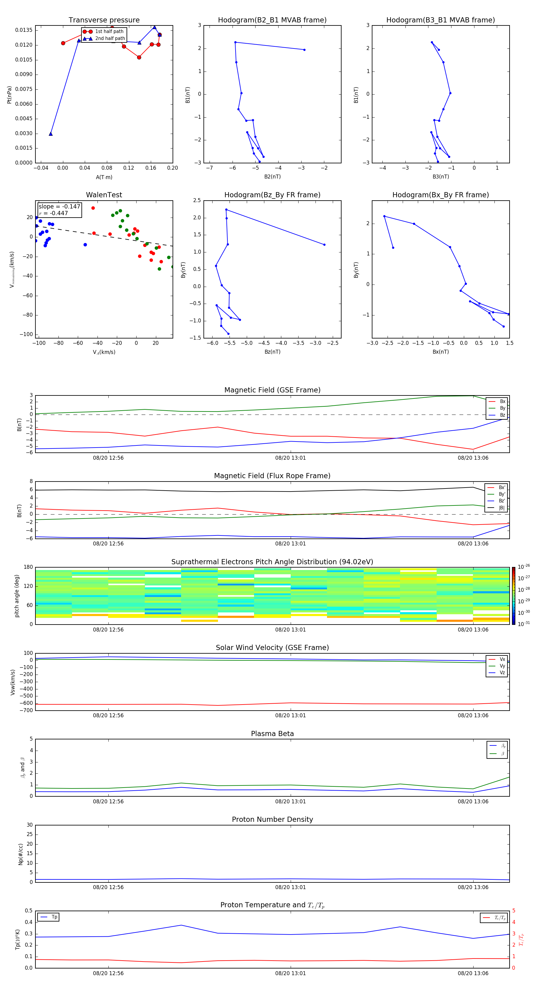Click '08/20 12:56' tick under GSE magnetic field panel
This screenshot has width=545, height=1000.
pos(108,458)
